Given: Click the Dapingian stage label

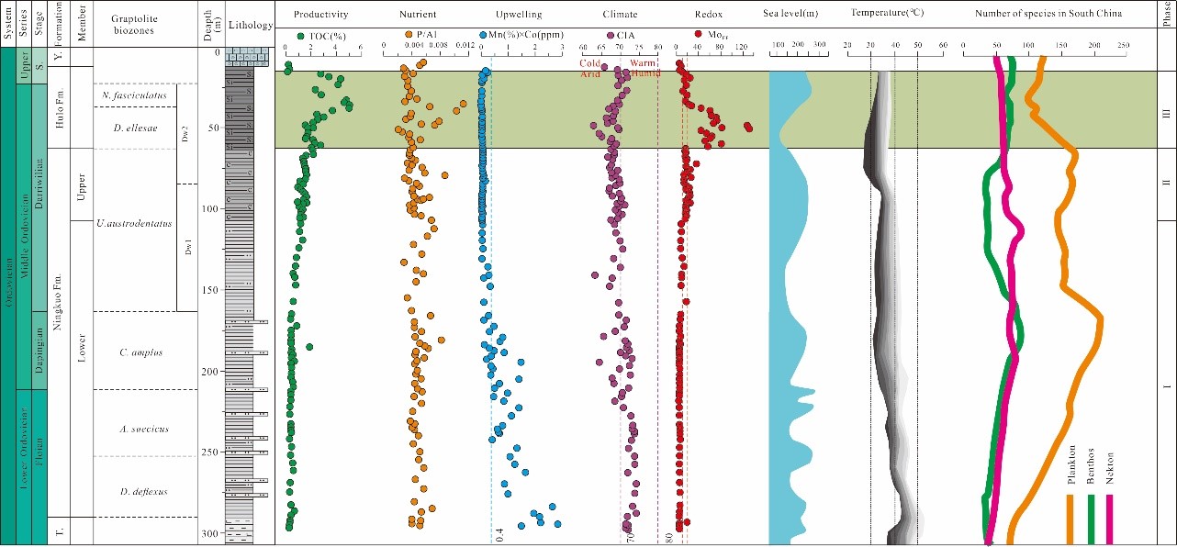Looking at the screenshot, I should pyautogui.click(x=41, y=350).
